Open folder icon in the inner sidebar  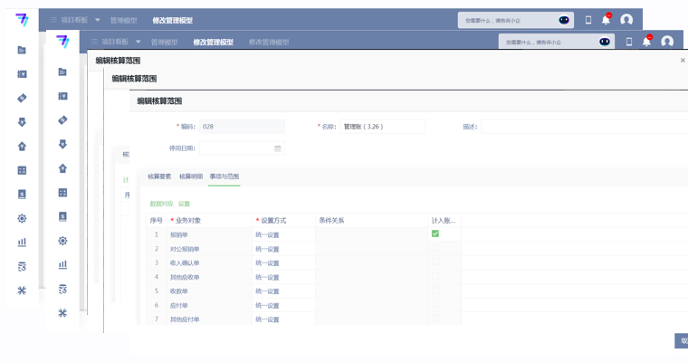62,71
